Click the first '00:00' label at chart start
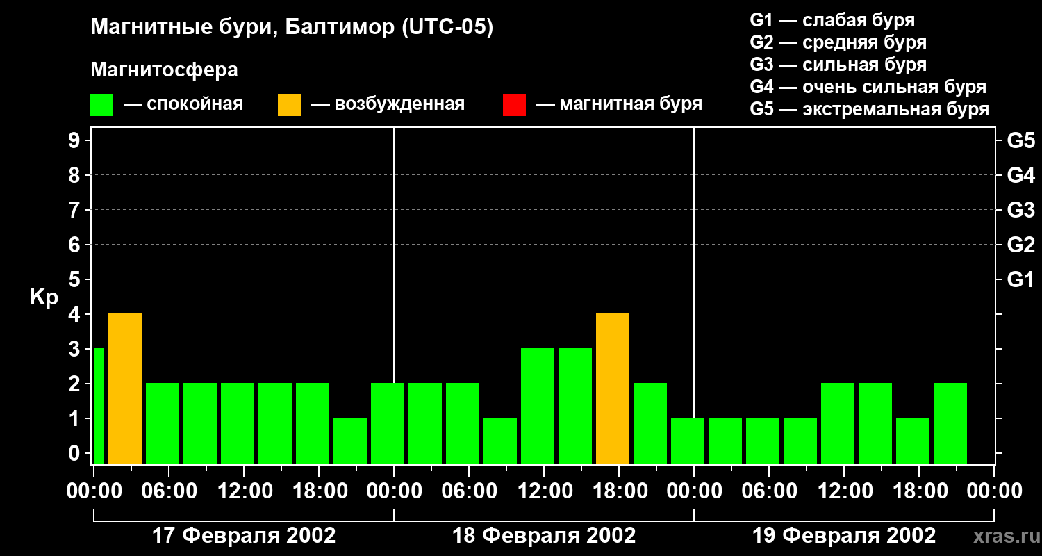Image resolution: width=1042 pixels, height=556 pixels. click(94, 491)
